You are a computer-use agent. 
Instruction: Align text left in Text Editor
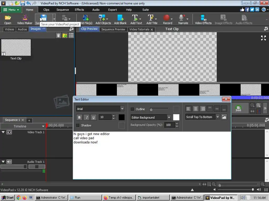point(188,109)
